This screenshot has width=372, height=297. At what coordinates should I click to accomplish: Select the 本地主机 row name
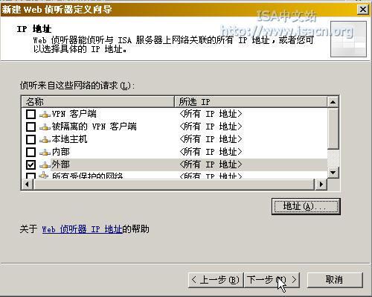(x=69, y=139)
